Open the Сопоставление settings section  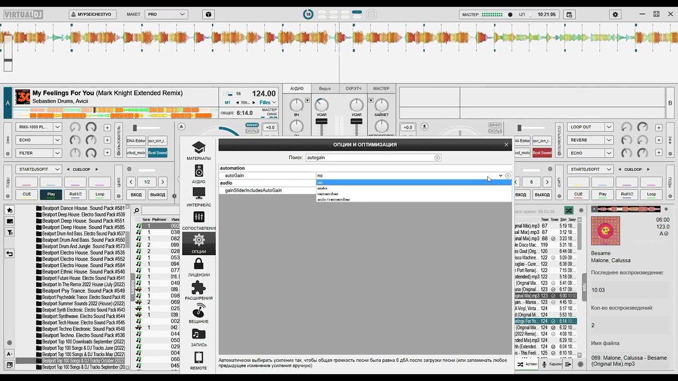[x=199, y=221]
